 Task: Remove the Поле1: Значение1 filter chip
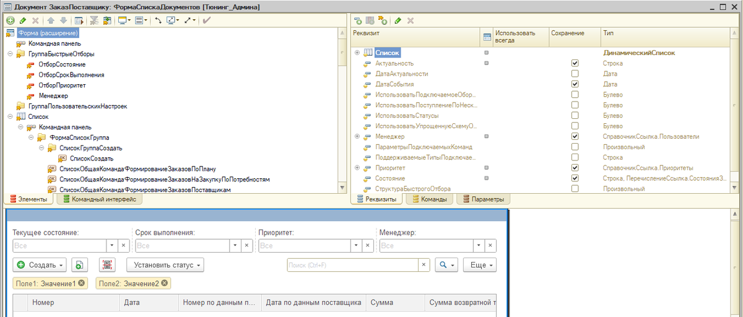[x=82, y=283]
